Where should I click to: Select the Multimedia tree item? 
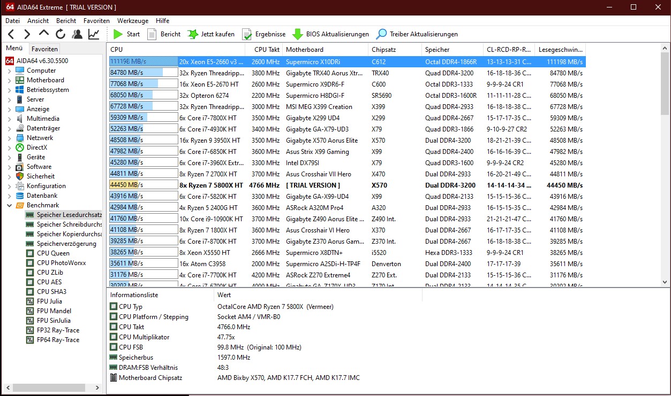click(x=37, y=119)
